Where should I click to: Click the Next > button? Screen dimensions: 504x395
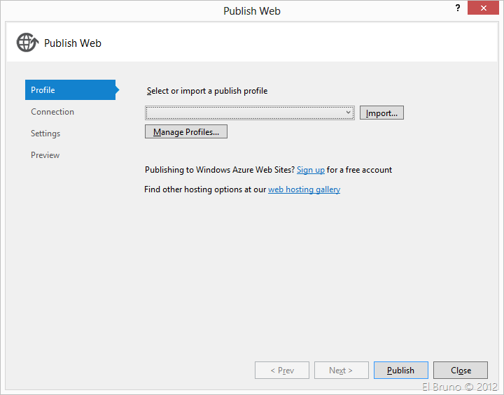point(341,370)
